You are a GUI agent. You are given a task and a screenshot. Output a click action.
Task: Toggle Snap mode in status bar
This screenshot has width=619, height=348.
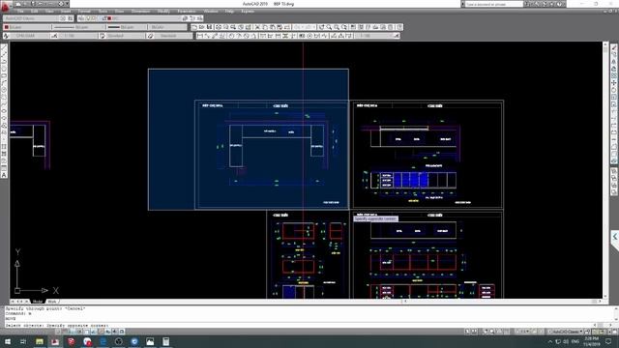[x=58, y=332]
